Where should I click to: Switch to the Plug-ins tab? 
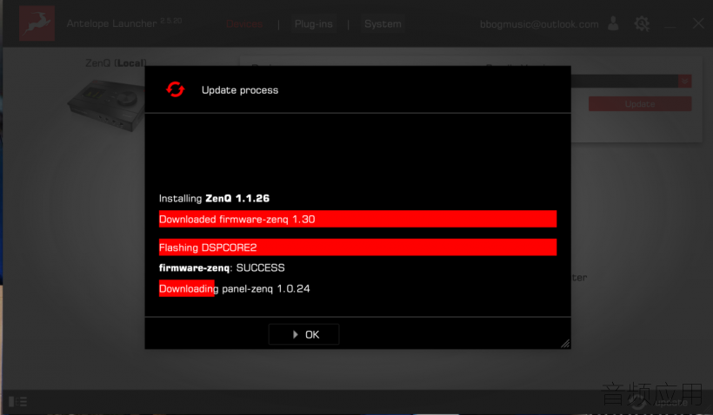(313, 24)
